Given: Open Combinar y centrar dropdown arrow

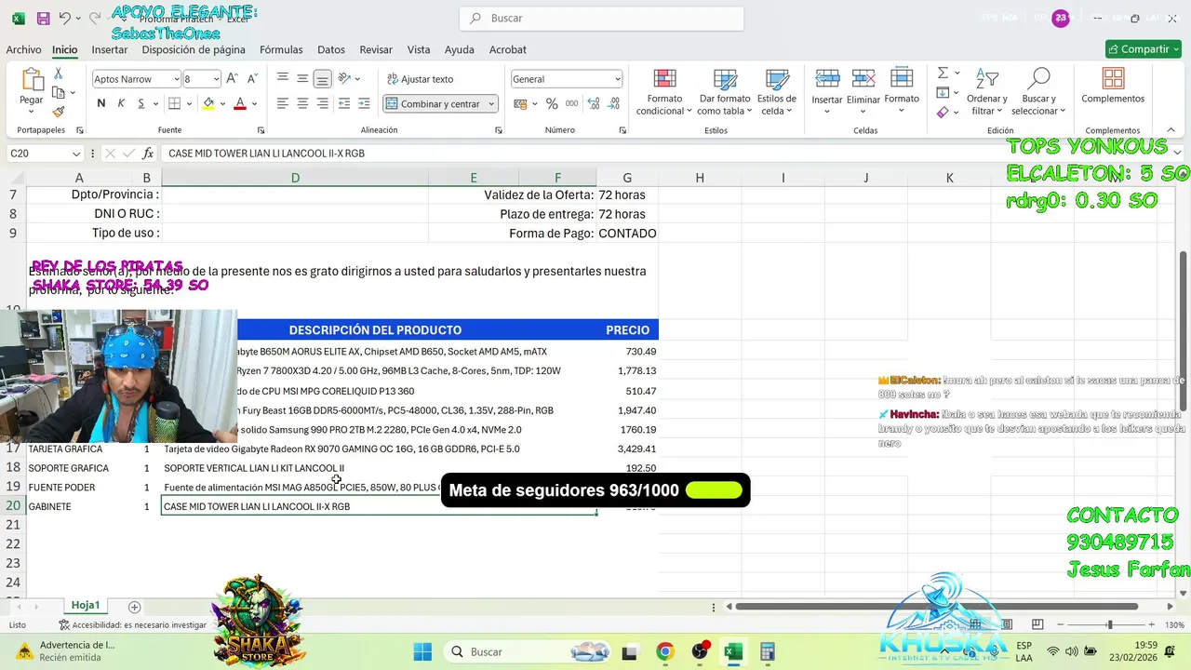Looking at the screenshot, I should coord(491,104).
